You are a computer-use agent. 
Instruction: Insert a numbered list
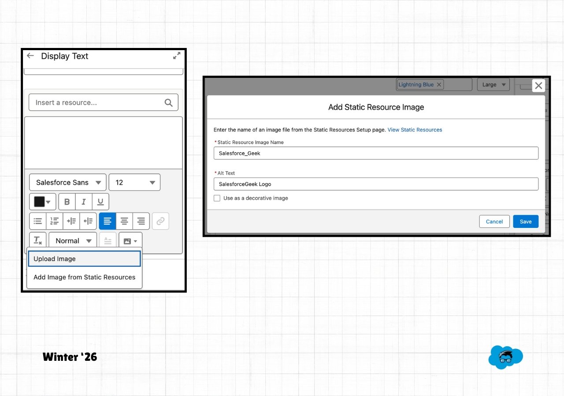pyautogui.click(x=55, y=221)
